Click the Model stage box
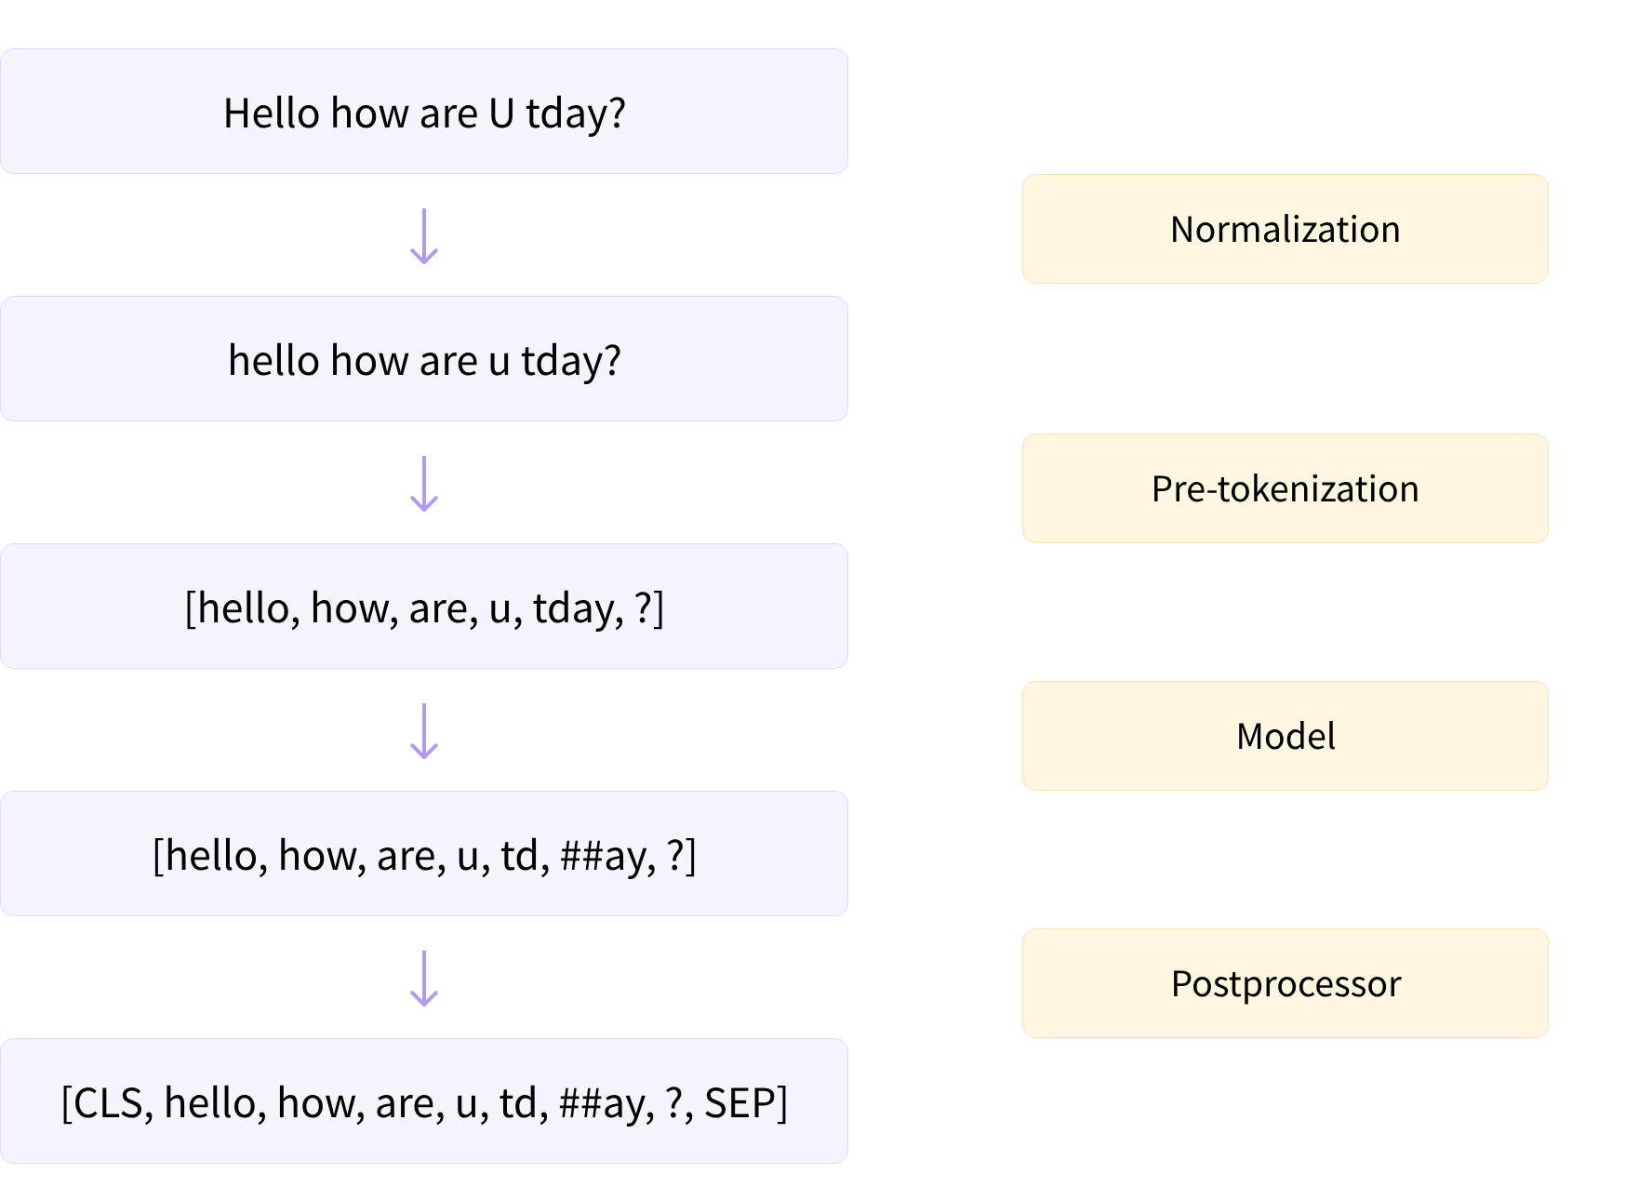 1285,736
